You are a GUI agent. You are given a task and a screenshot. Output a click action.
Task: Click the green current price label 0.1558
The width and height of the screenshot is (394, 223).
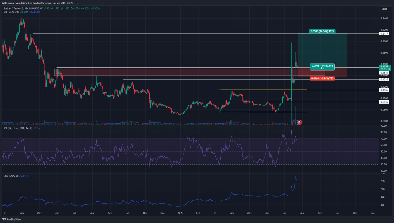pyautogui.click(x=385, y=66)
